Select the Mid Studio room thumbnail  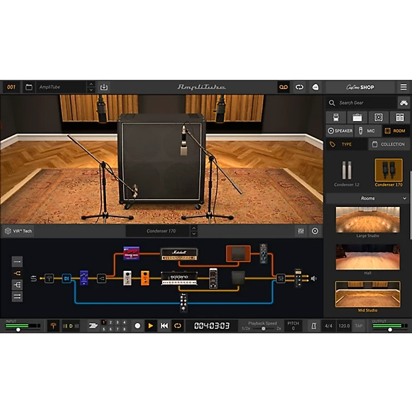point(368,294)
